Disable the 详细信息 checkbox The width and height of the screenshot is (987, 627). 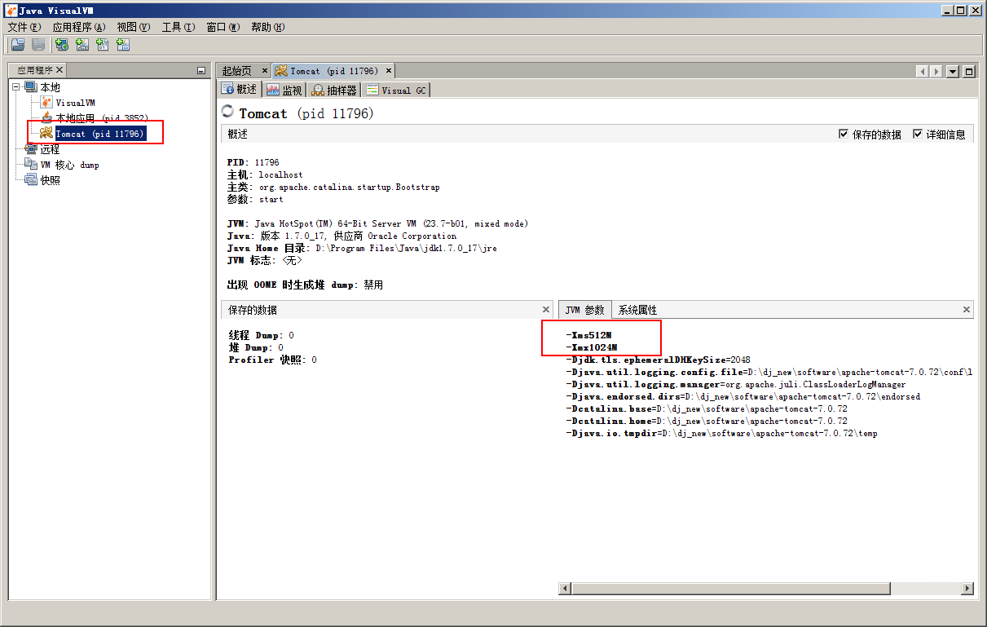918,135
